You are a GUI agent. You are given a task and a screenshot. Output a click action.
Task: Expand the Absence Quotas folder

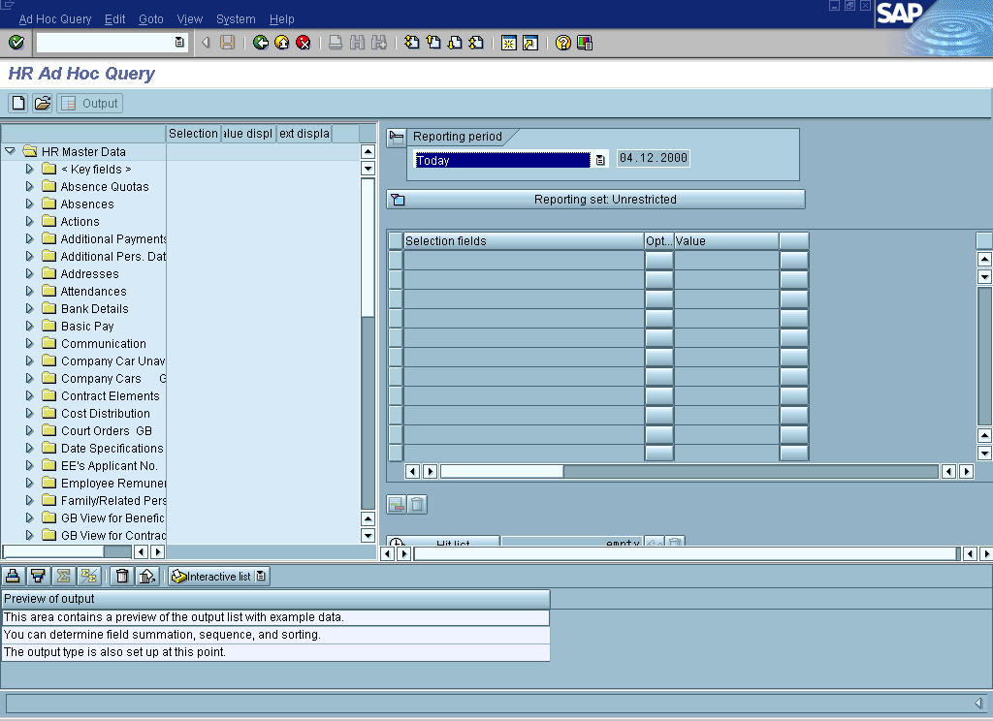tap(29, 186)
